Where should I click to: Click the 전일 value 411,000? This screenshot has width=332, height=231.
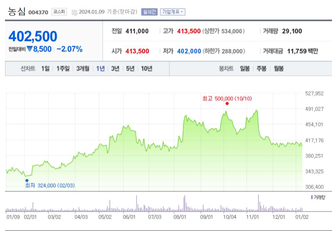tap(137, 31)
